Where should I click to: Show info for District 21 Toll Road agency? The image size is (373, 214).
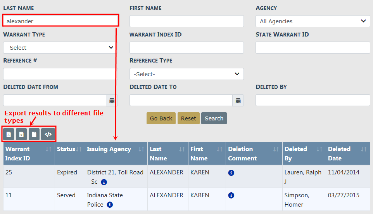pyautogui.click(x=104, y=182)
